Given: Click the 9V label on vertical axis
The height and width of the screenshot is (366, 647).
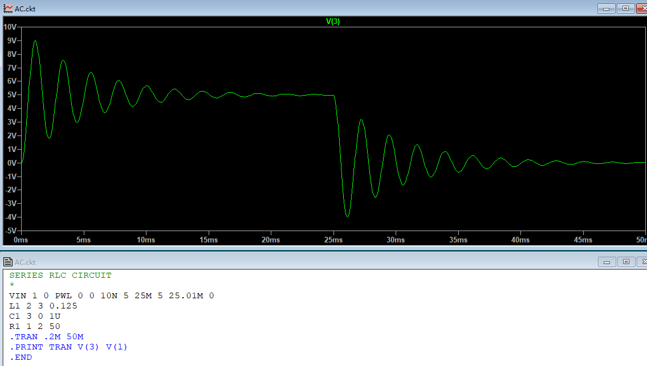Looking at the screenshot, I should pyautogui.click(x=12, y=41).
